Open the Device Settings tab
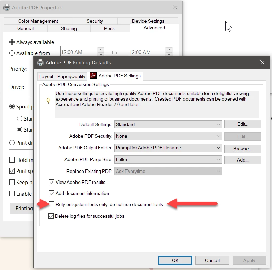The width and height of the screenshot is (272, 270). (x=148, y=21)
